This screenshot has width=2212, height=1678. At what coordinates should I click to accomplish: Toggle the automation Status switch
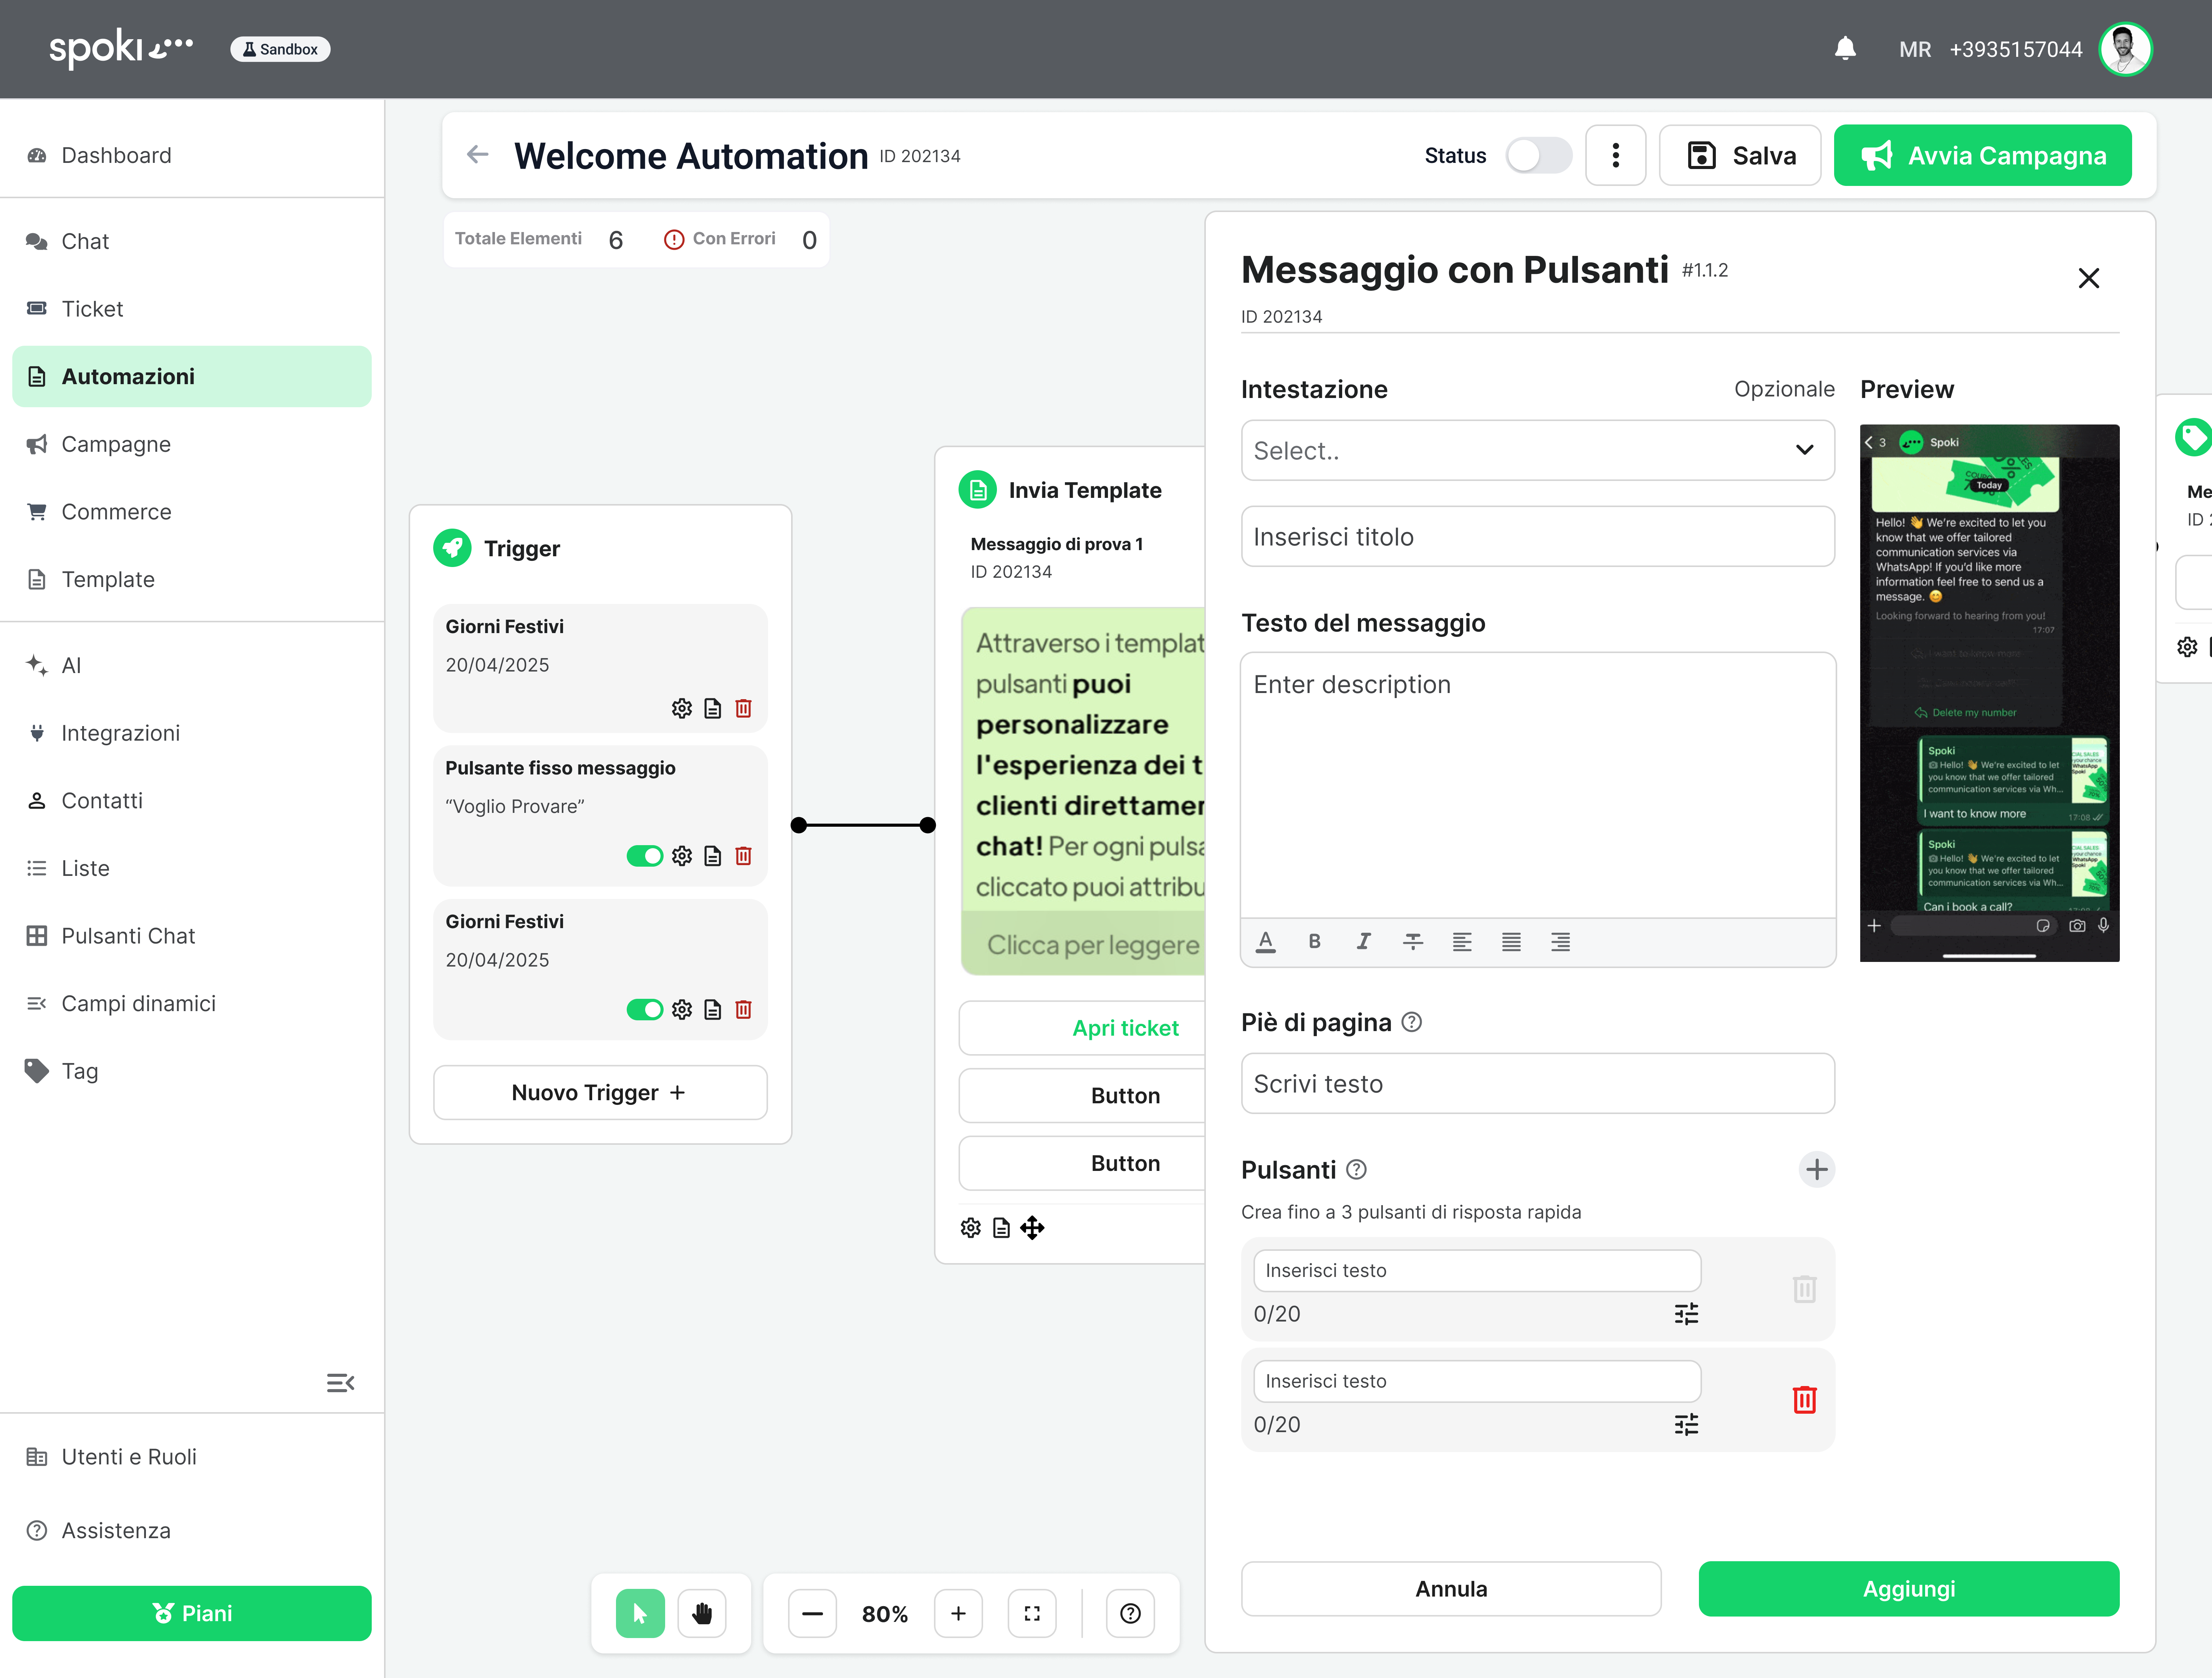coord(1539,155)
